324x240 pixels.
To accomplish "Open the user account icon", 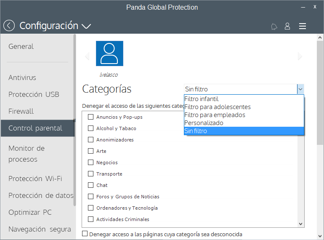I will [x=287, y=26].
